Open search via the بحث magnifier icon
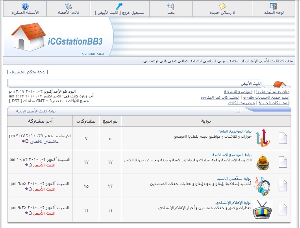300x228 pixels. [x=171, y=6]
